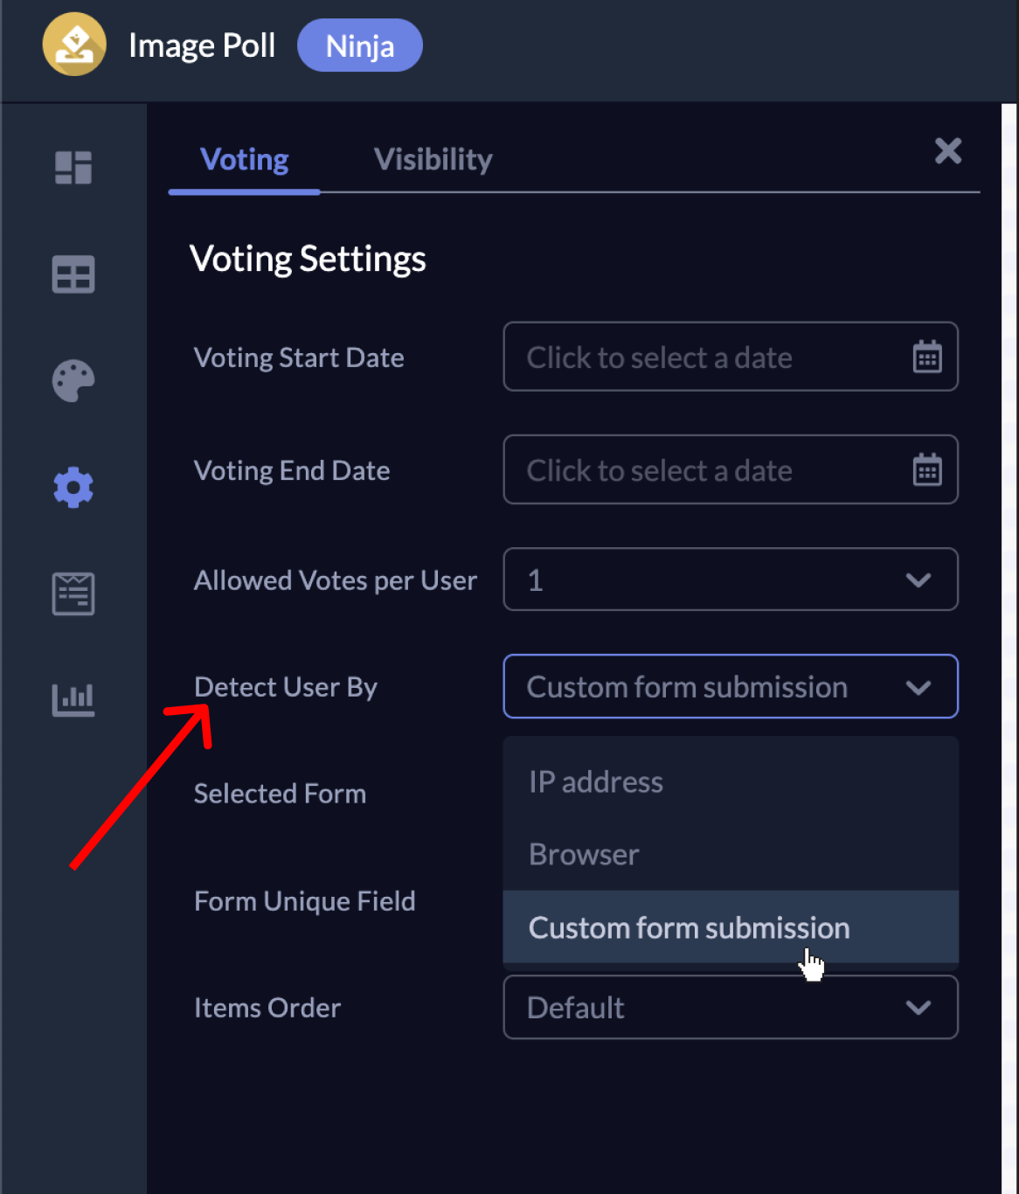Open the form/content panel in the sidebar

[73, 594]
